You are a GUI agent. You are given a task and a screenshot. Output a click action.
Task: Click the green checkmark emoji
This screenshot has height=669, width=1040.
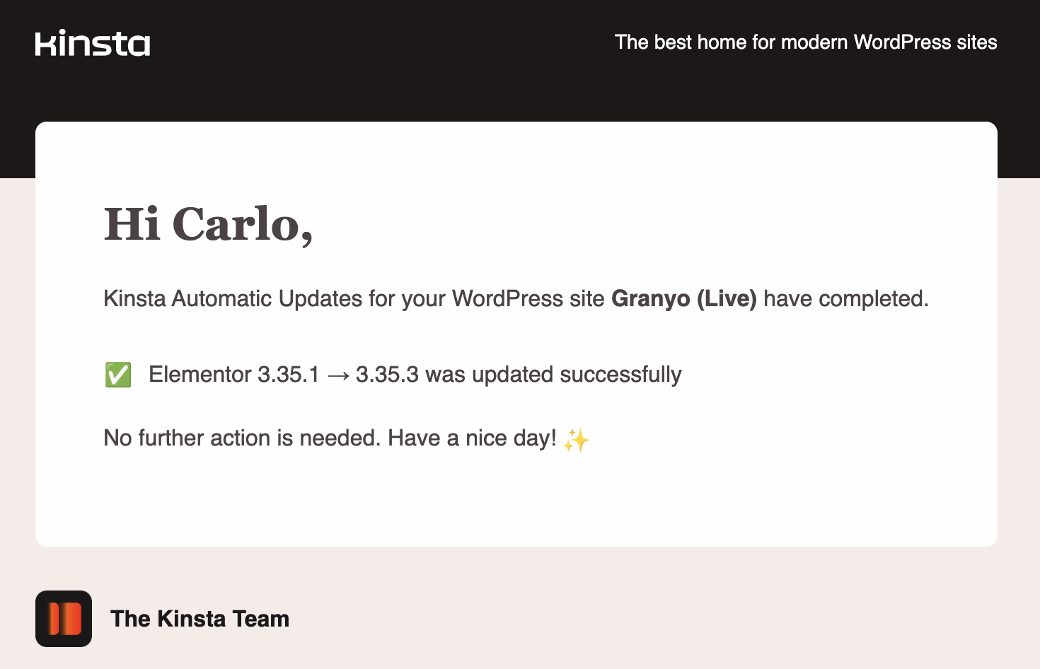click(x=118, y=375)
